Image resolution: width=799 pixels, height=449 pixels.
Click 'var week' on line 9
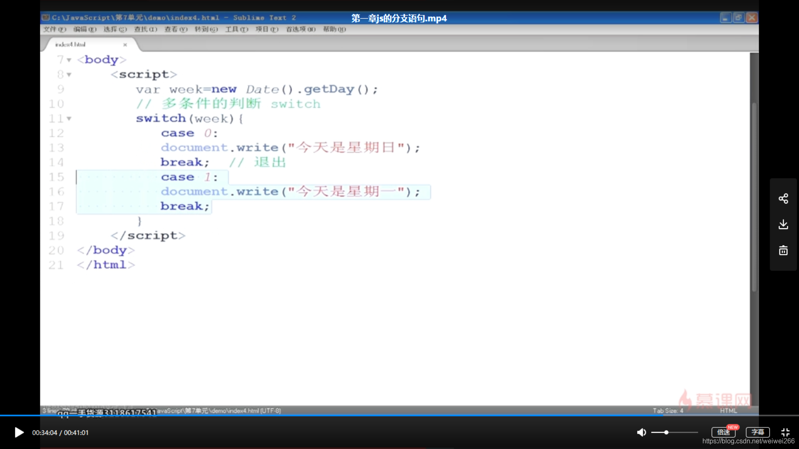[169, 89]
